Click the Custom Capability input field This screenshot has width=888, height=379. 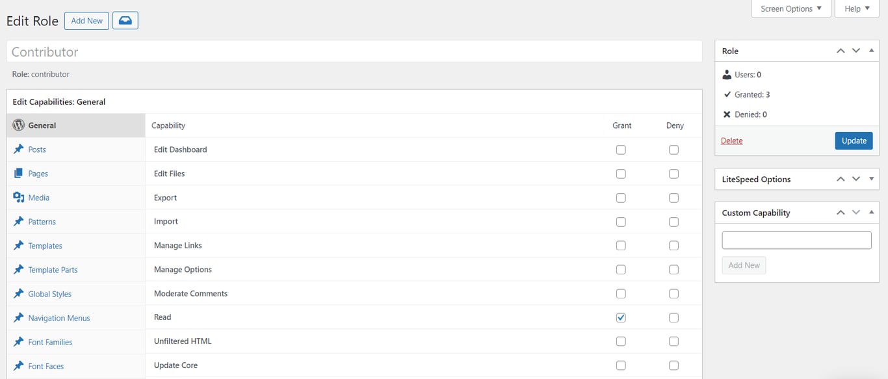(x=796, y=240)
